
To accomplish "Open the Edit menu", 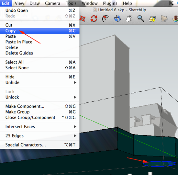I will (x=6, y=3).
